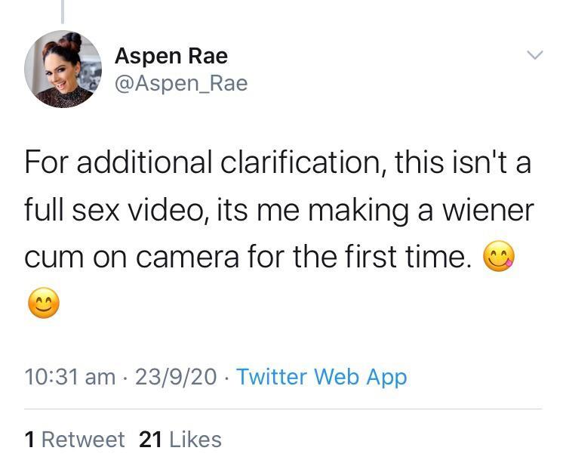
Task: Click the thread connector line above avatar
Action: coord(62,11)
